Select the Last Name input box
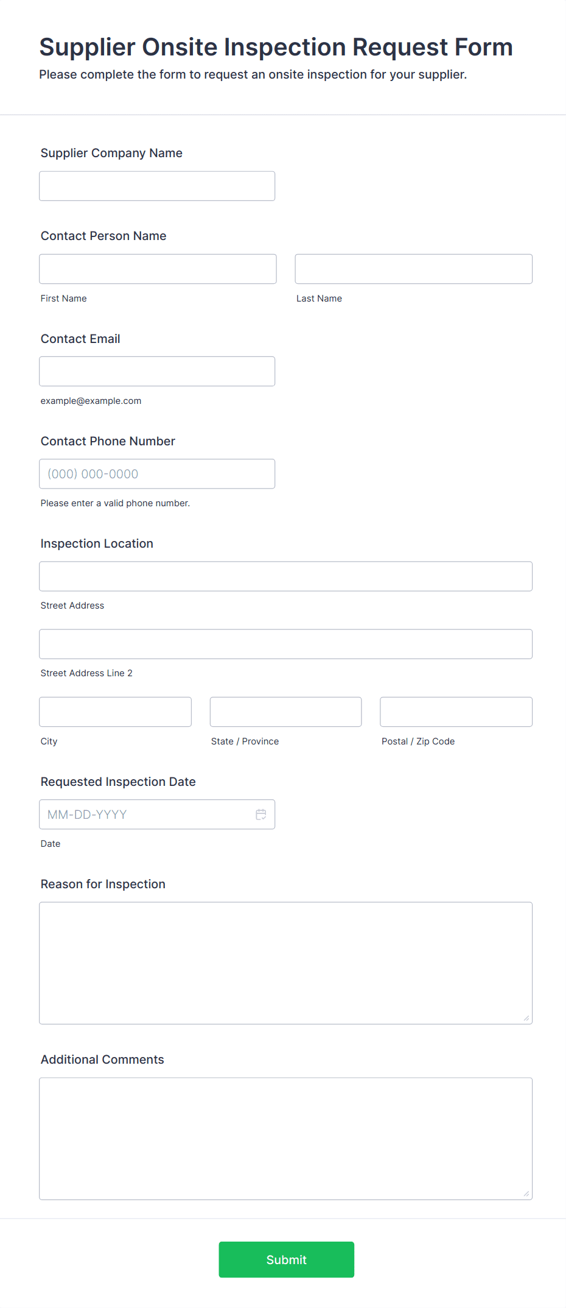 [x=414, y=269]
